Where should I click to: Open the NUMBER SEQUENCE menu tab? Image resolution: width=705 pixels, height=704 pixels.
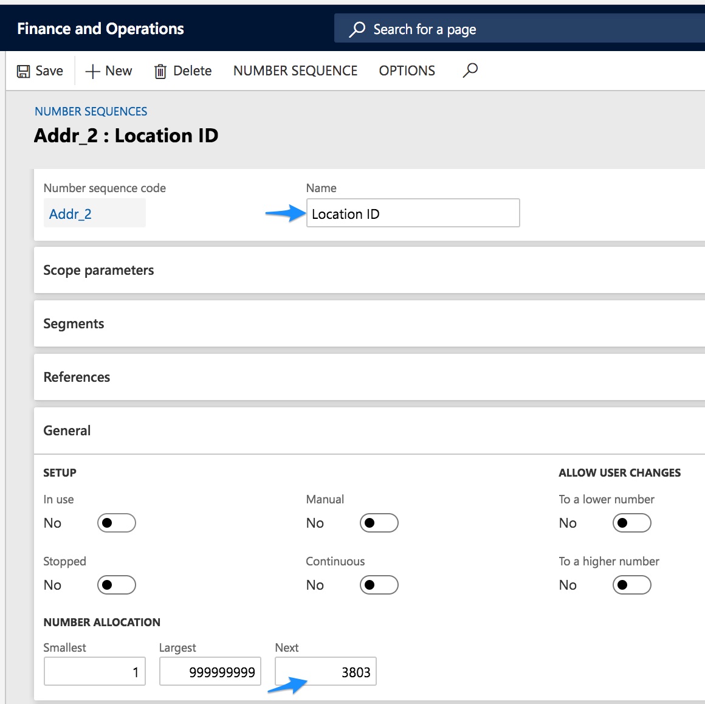point(295,71)
